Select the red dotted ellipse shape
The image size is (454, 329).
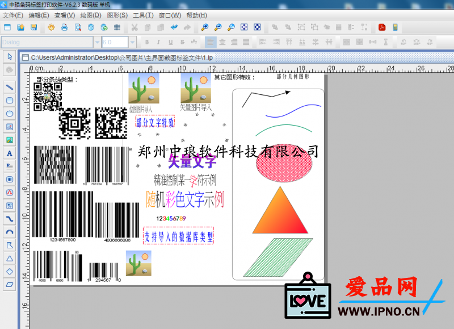(284, 164)
